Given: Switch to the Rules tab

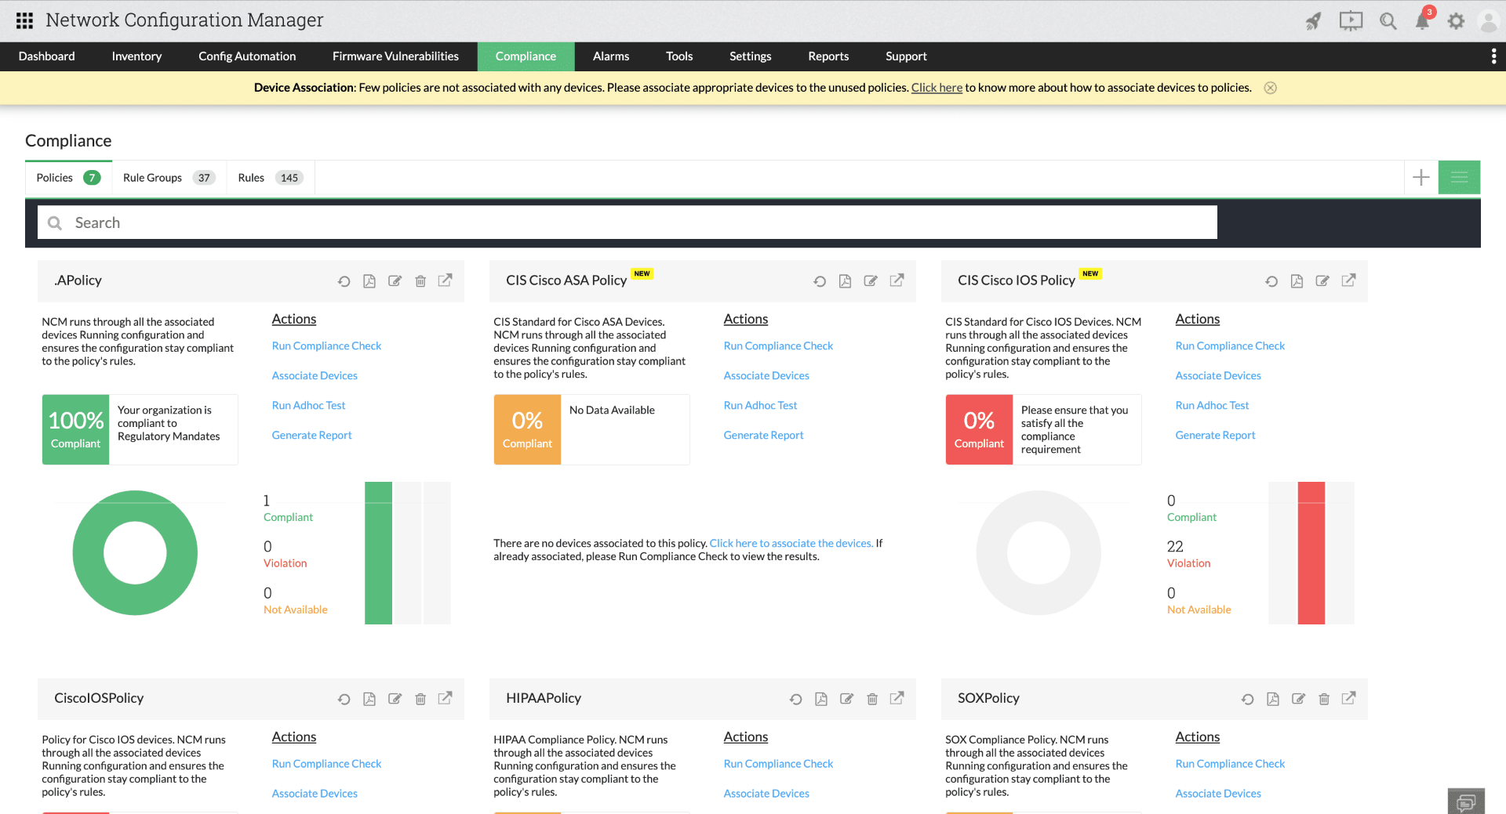Looking at the screenshot, I should click(x=271, y=178).
